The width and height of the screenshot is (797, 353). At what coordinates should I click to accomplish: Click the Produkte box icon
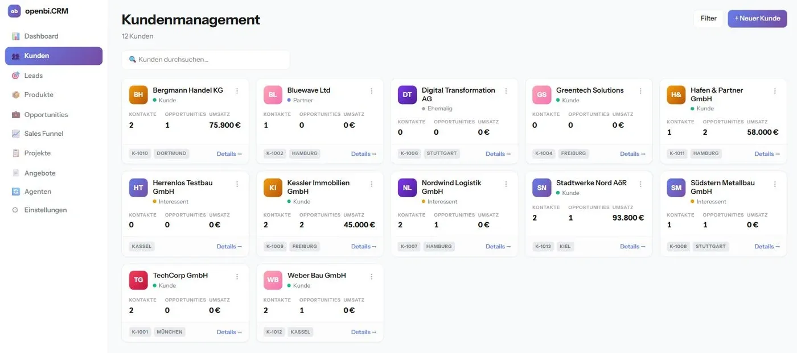(x=15, y=95)
